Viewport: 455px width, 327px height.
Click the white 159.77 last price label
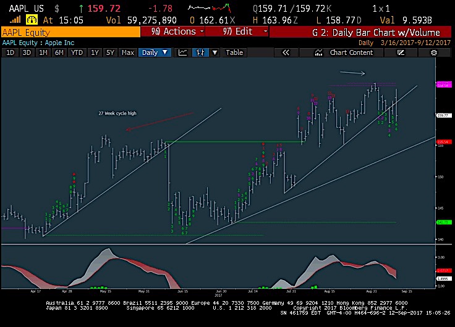point(444,115)
